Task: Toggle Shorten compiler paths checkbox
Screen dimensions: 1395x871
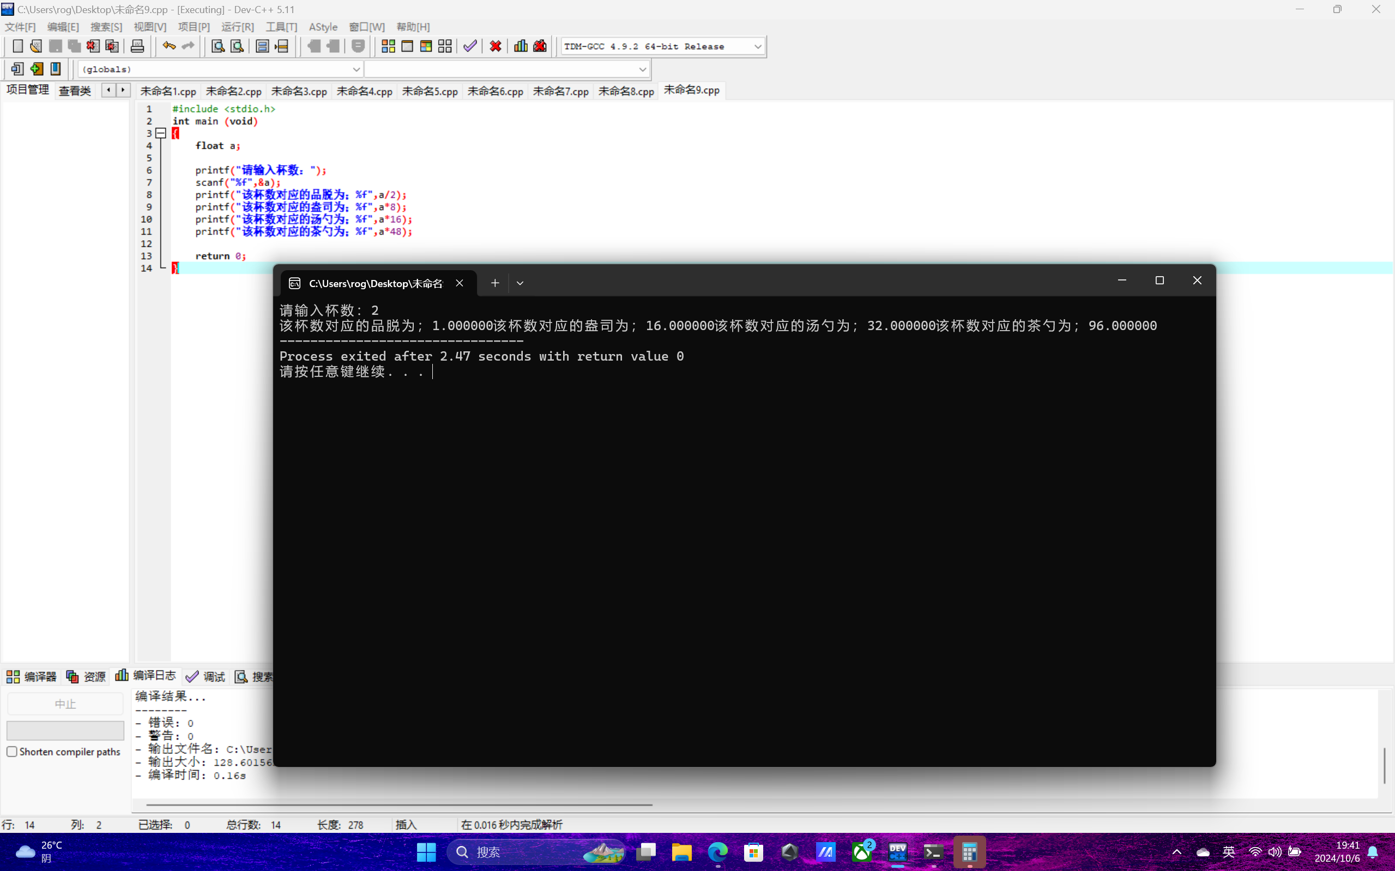Action: pos(12,751)
